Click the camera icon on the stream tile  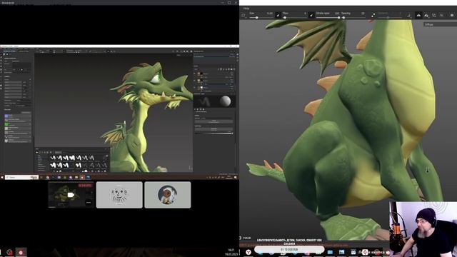[x=71, y=195]
